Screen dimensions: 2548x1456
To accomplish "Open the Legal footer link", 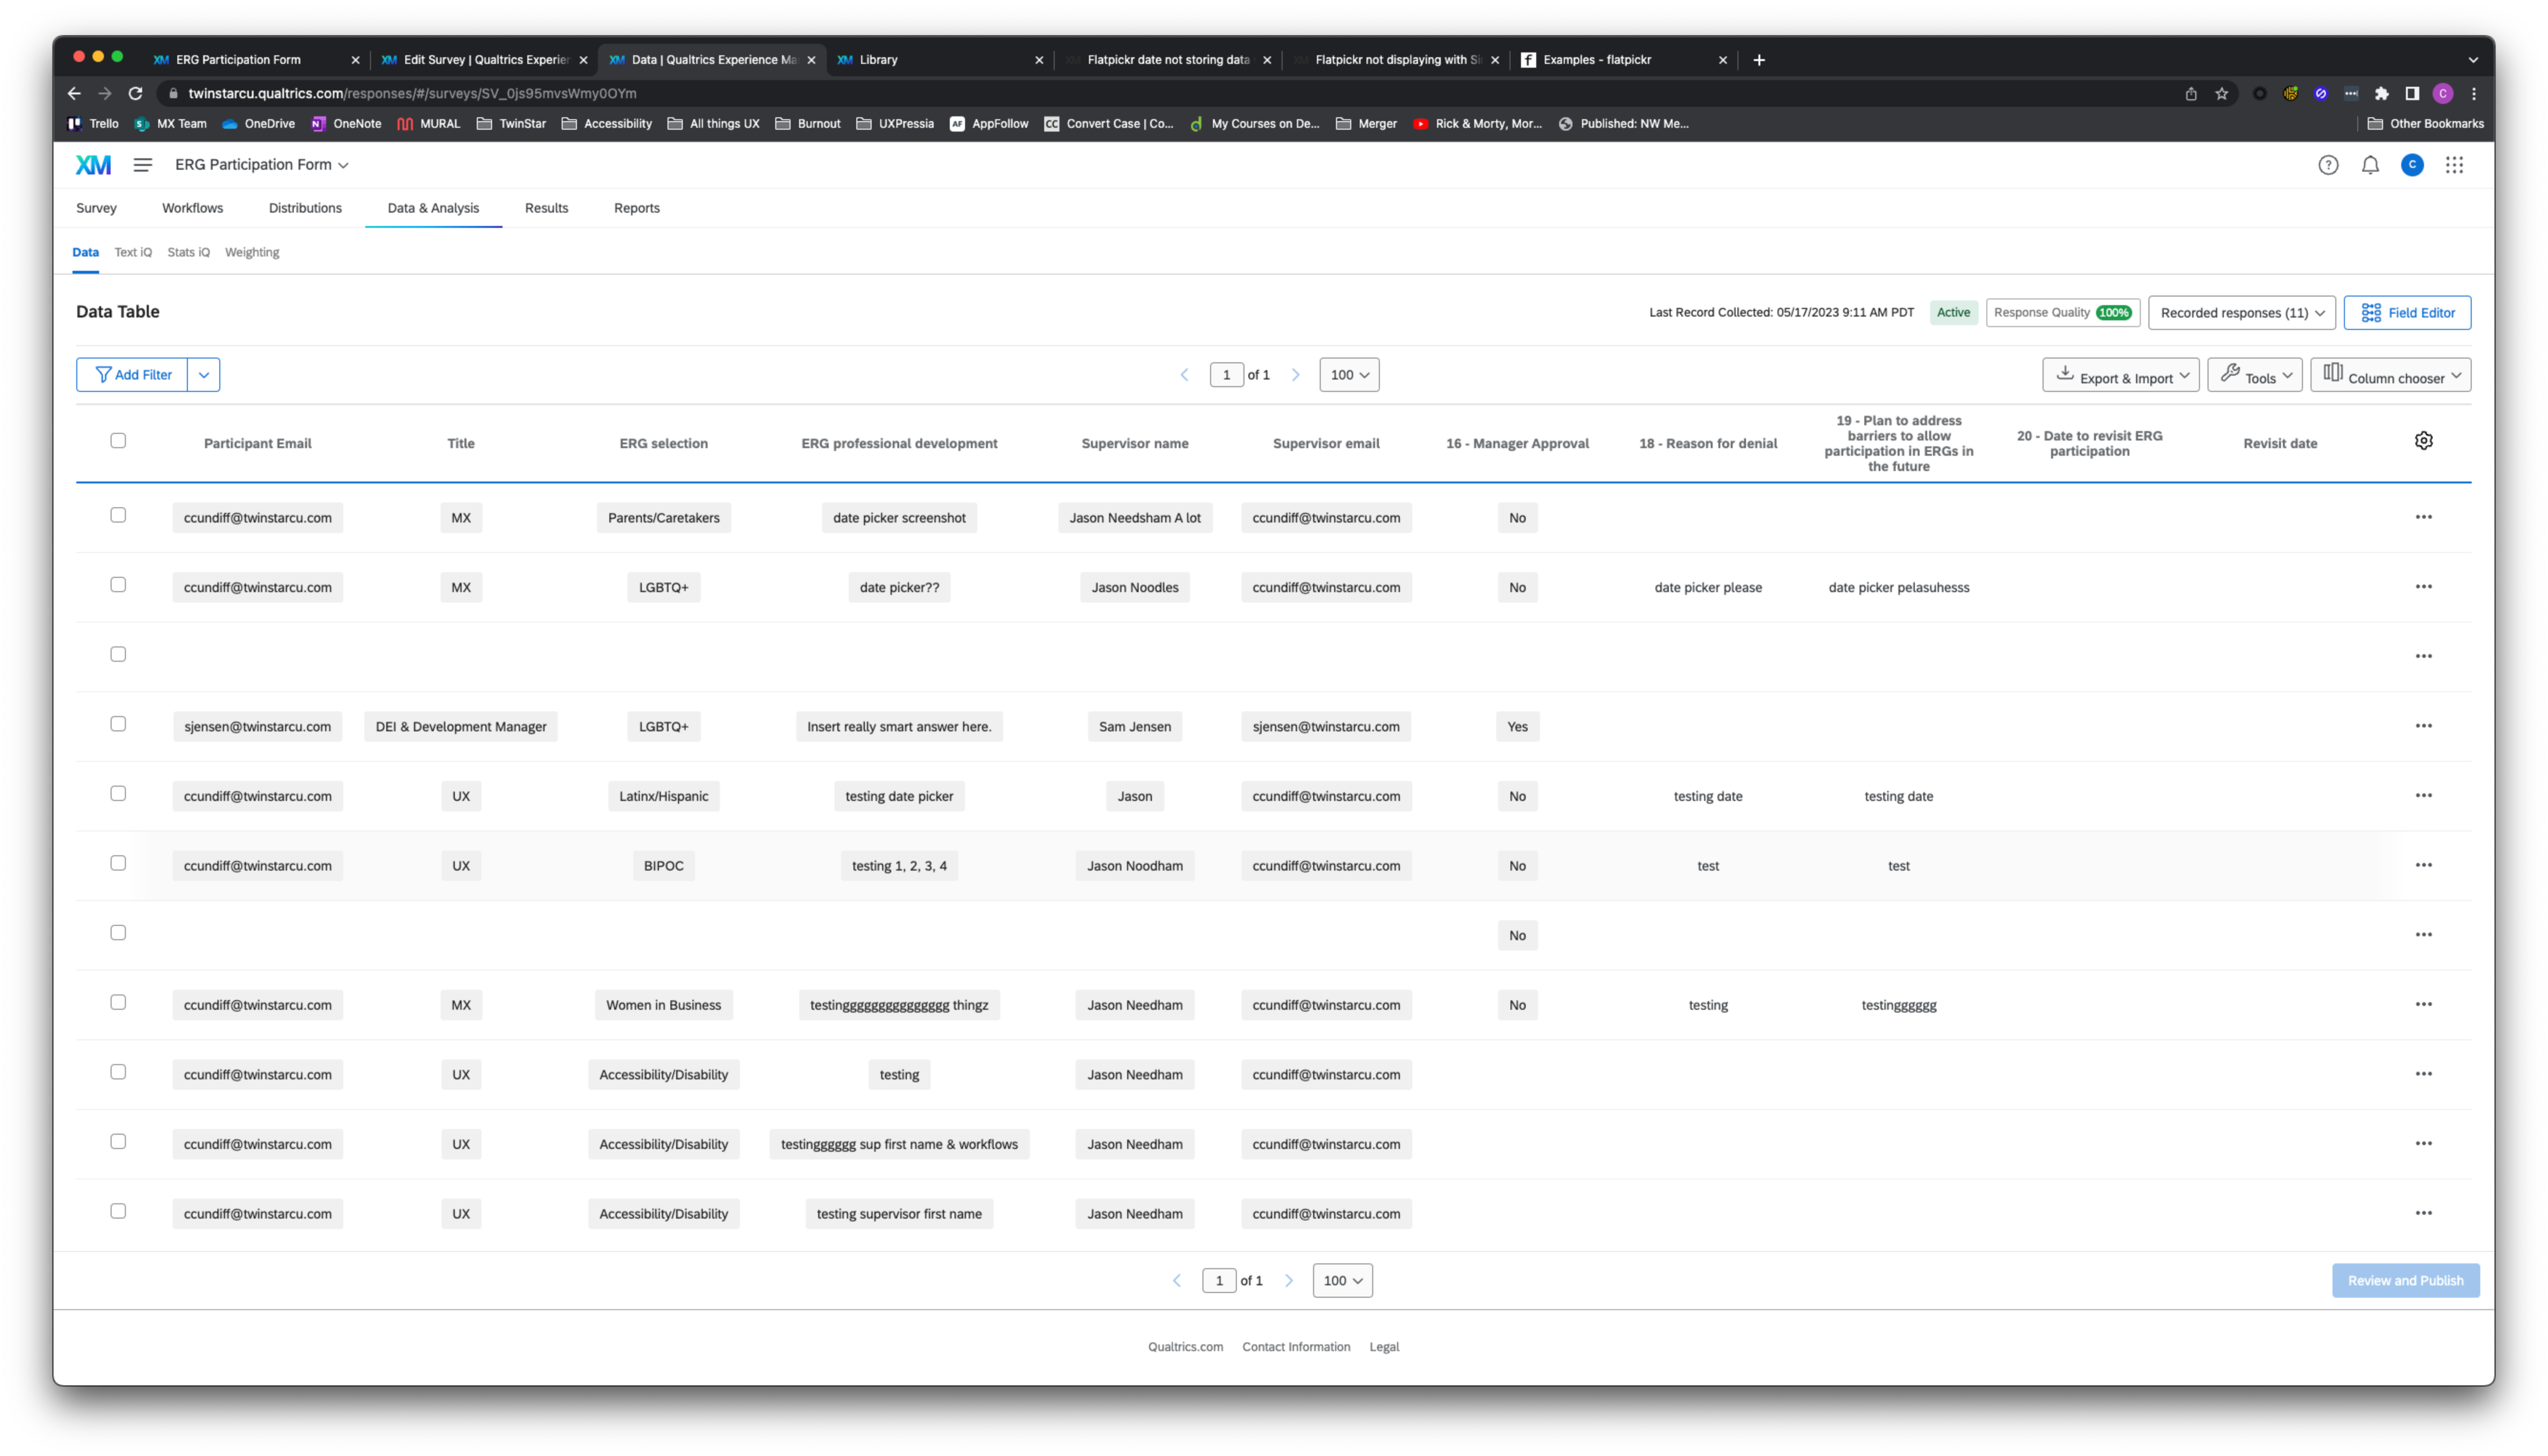I will tap(1384, 1347).
